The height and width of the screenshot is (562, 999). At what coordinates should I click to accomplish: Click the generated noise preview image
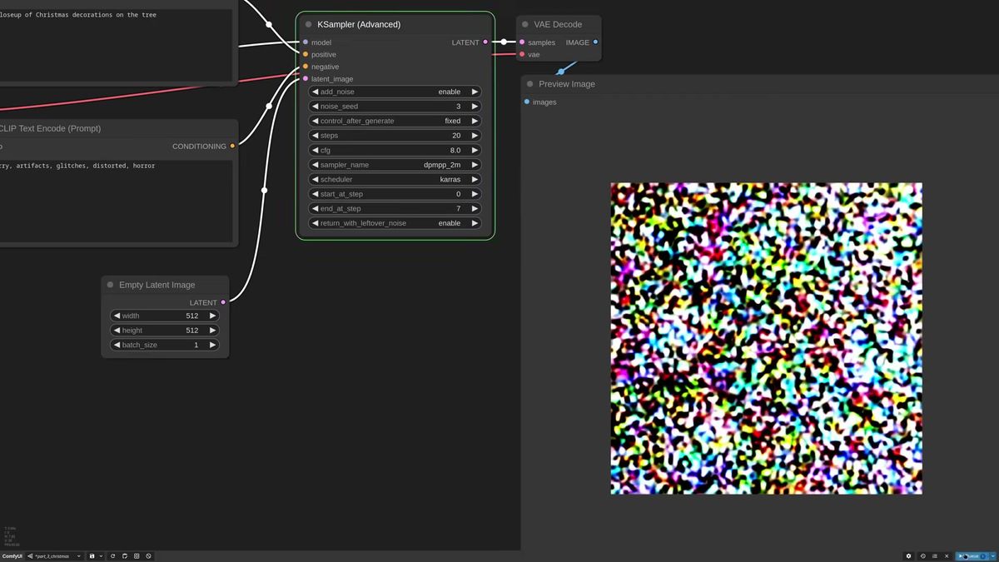click(x=766, y=338)
